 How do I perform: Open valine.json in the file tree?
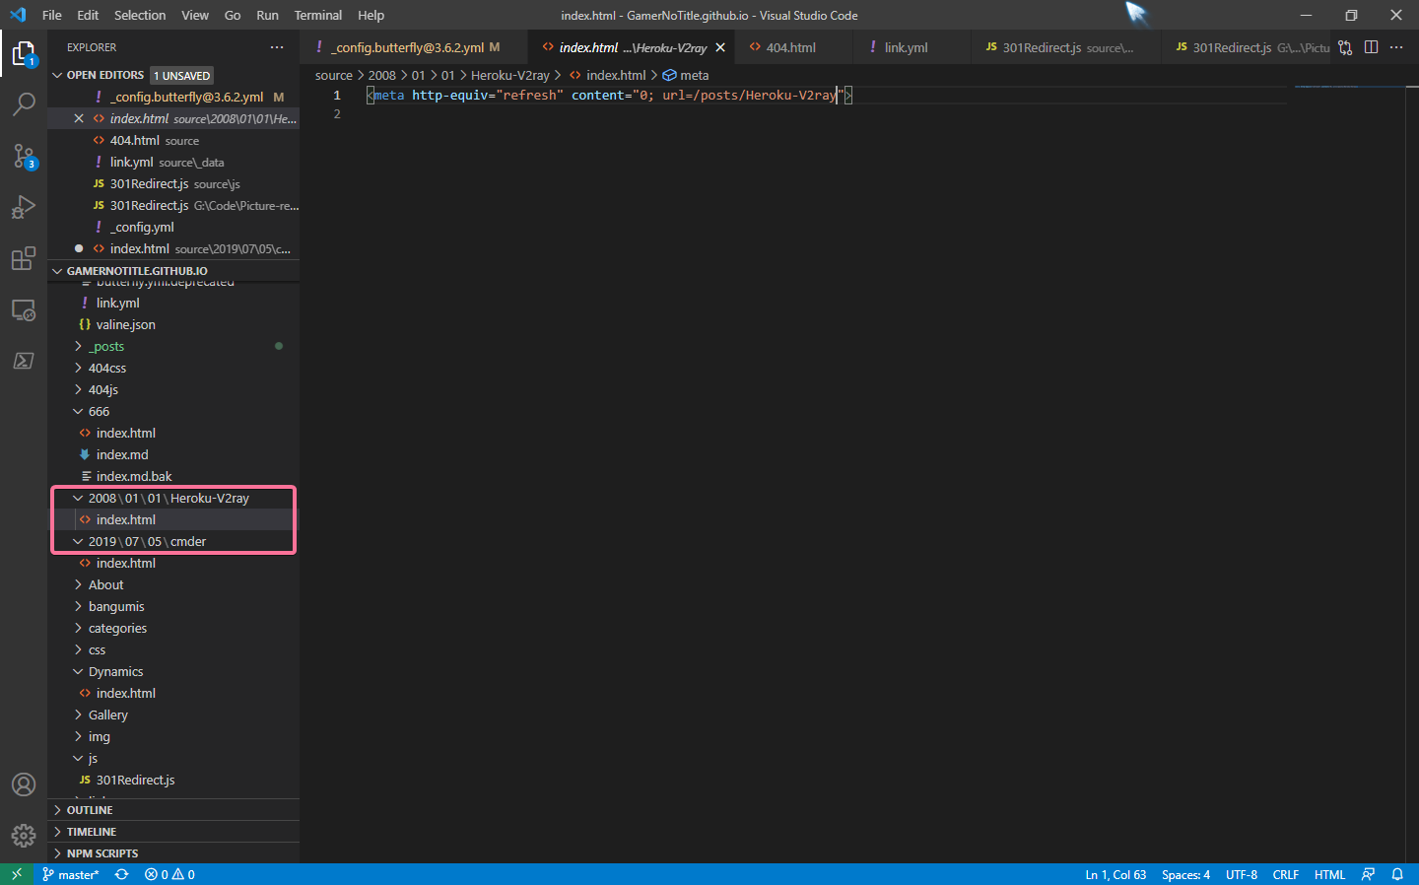coord(125,324)
